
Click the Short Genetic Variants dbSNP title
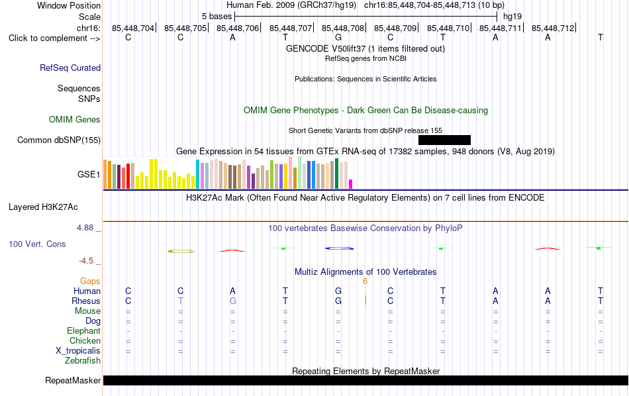pos(365,130)
